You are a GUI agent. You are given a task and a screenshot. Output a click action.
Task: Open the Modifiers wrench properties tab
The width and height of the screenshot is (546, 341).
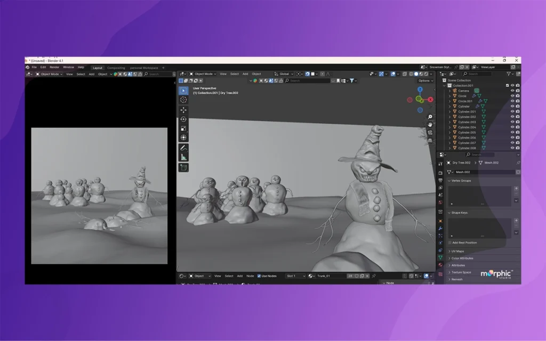click(440, 228)
